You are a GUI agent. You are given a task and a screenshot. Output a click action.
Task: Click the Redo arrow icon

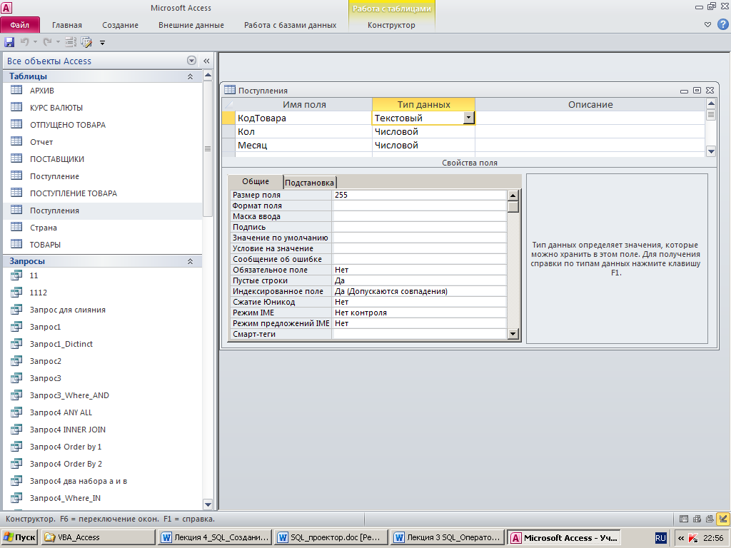tap(47, 42)
